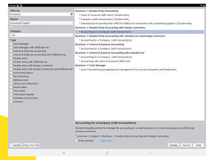Click Business → Income & Expense Accounting with vat/sales tax heading
Viewport: 214px width, 160px height.
(x=110, y=53)
